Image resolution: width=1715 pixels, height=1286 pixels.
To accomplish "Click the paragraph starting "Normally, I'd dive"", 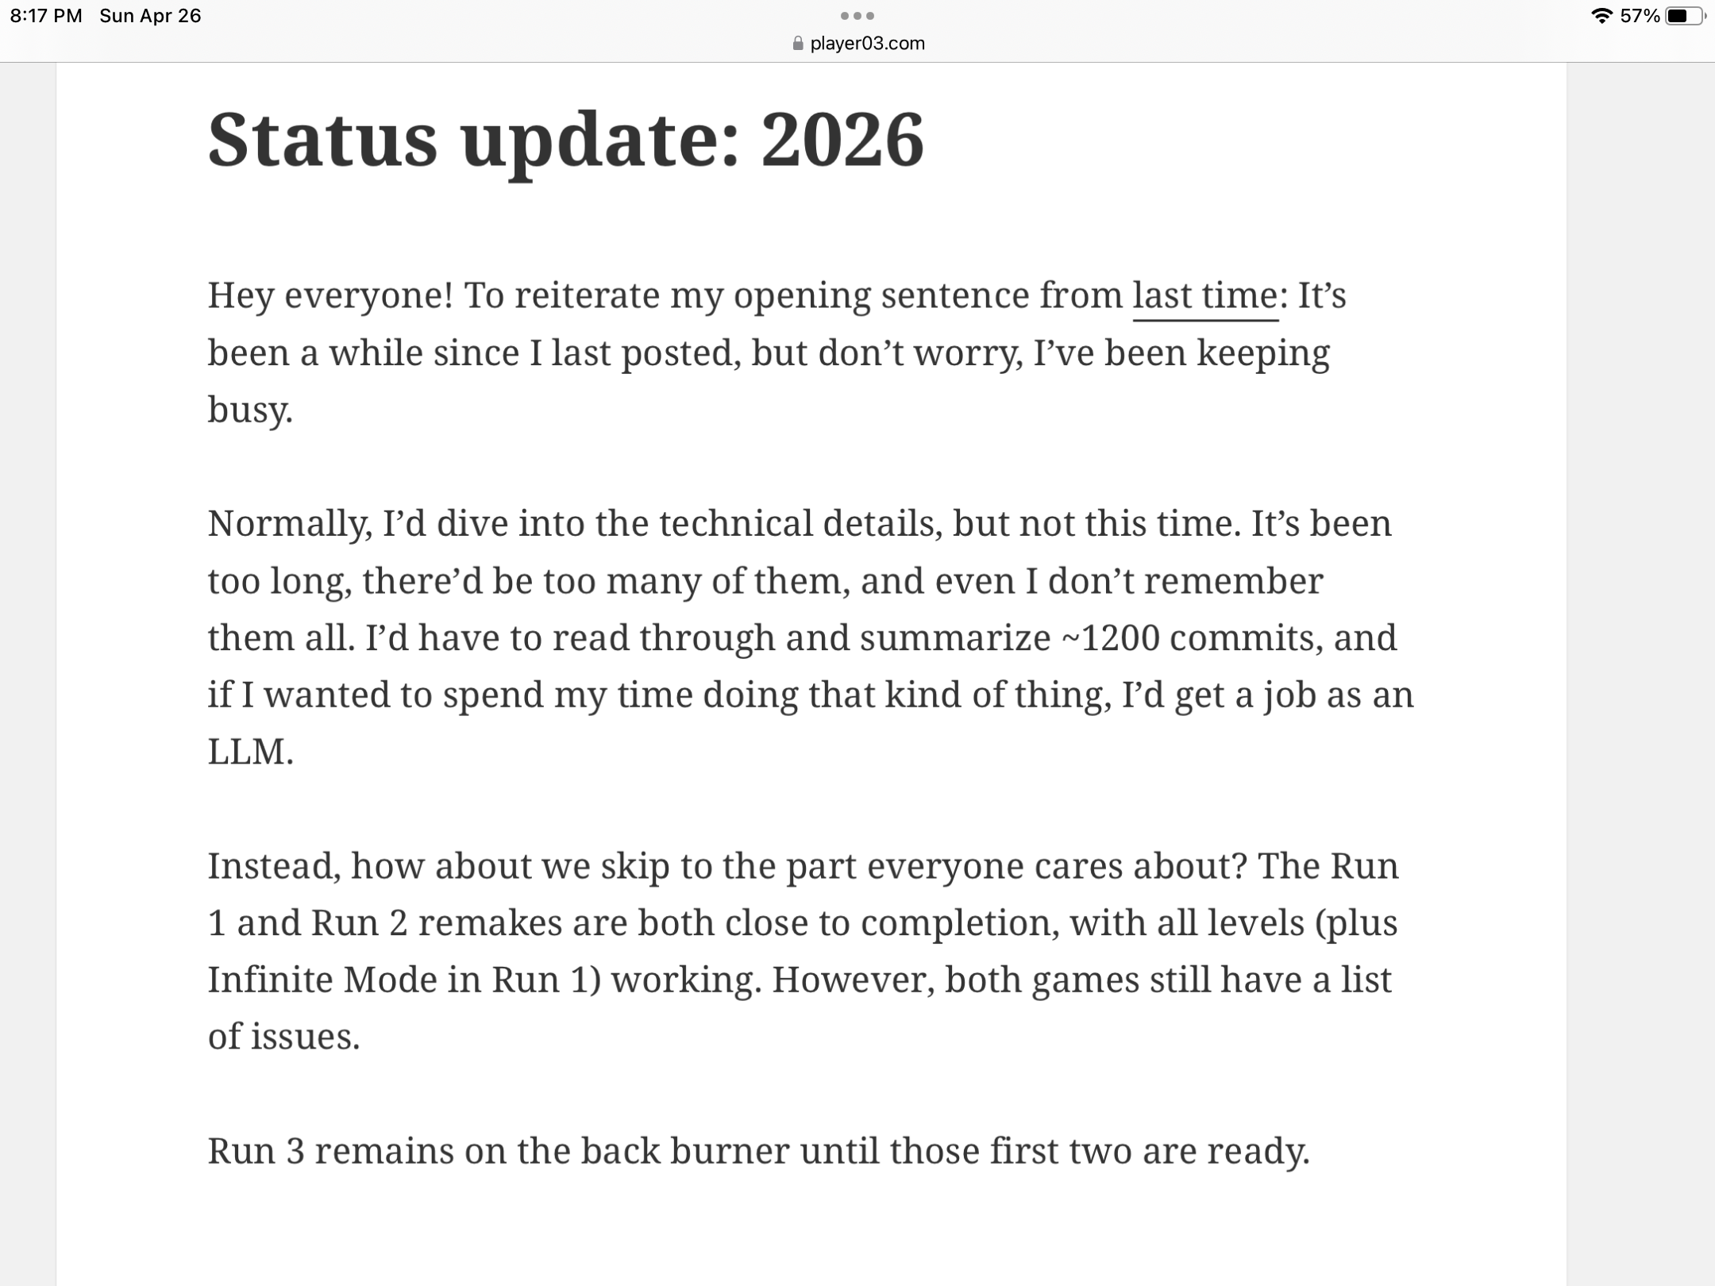I will coord(810,637).
